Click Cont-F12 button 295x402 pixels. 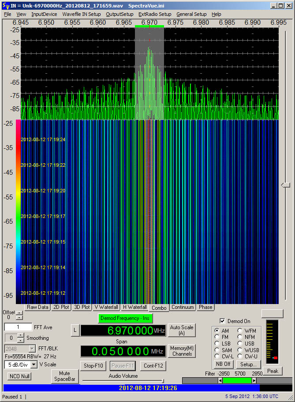(153, 366)
